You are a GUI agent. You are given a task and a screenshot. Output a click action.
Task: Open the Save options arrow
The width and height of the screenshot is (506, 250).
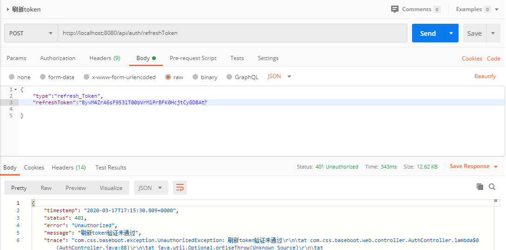(493, 33)
